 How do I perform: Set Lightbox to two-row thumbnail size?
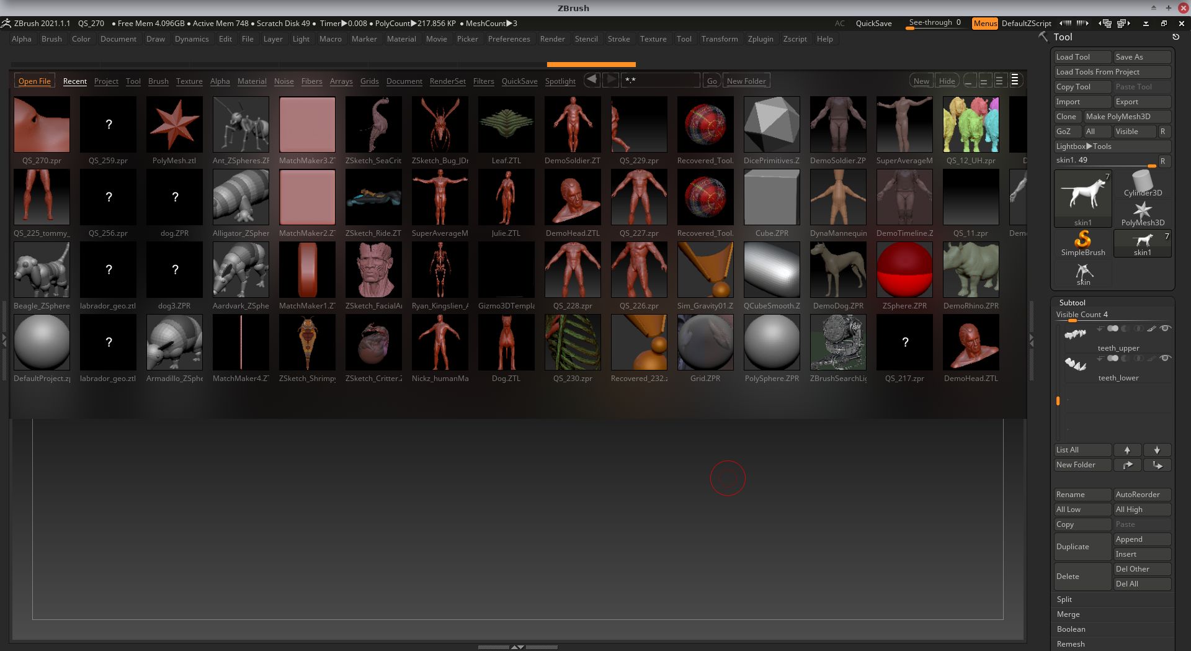[x=984, y=81]
